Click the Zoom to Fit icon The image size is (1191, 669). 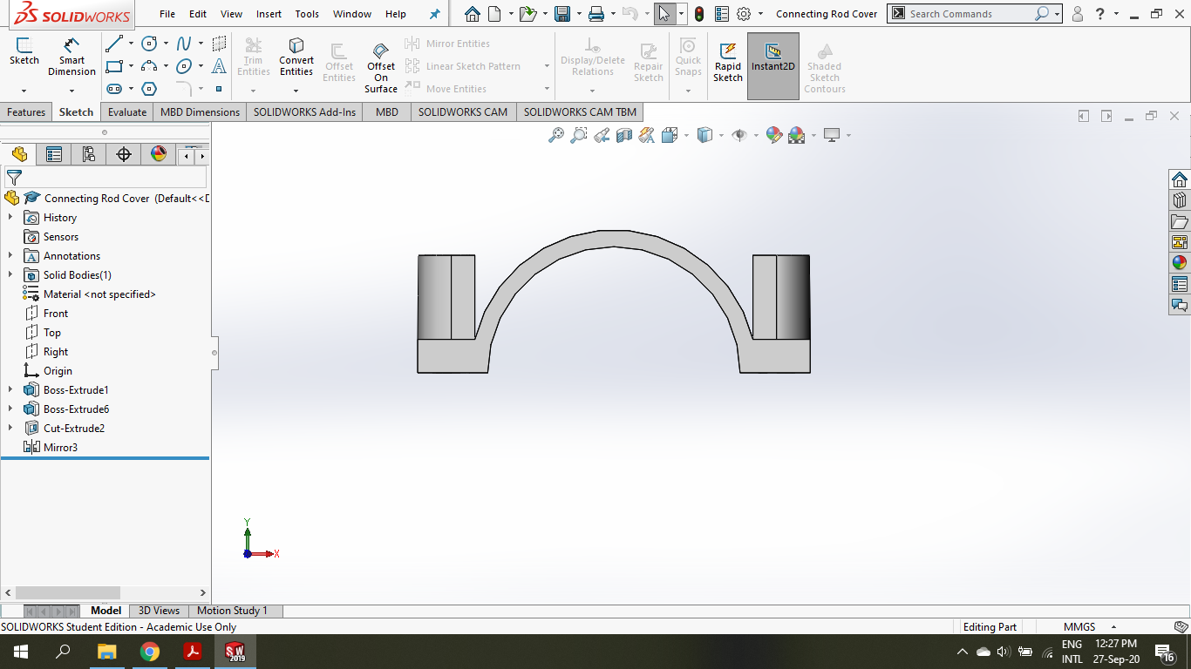point(556,136)
